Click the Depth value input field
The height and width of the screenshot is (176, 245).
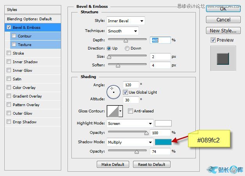(x=160, y=40)
